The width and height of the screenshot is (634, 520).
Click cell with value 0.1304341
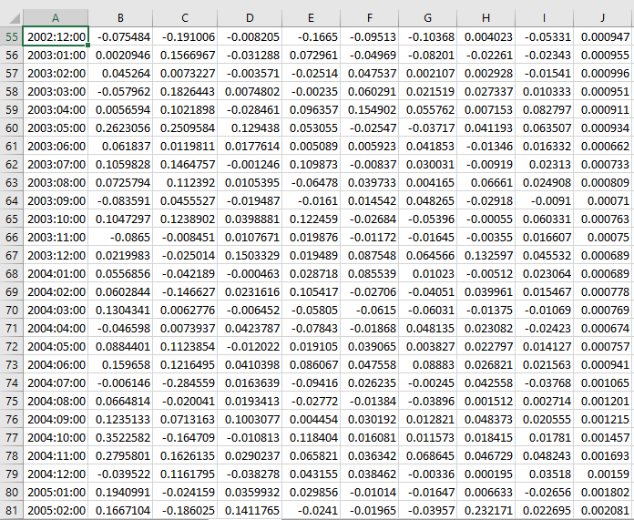pos(120,310)
